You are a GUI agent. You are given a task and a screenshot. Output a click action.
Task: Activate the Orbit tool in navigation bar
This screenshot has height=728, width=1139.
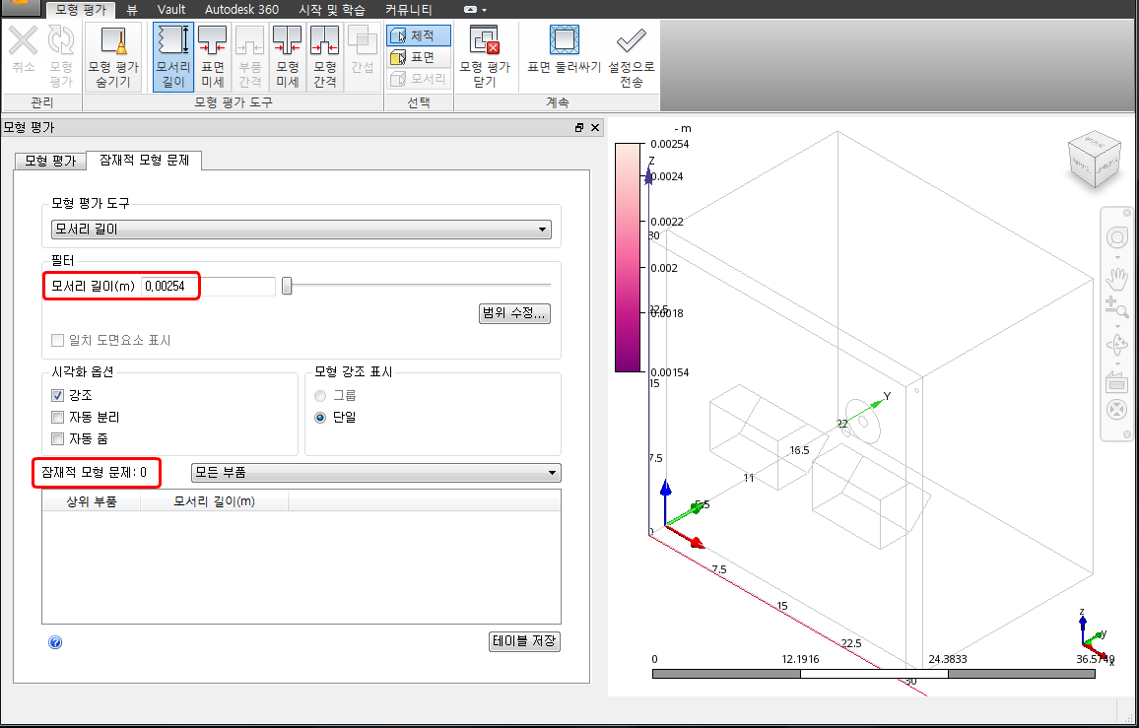pyautogui.click(x=1116, y=345)
